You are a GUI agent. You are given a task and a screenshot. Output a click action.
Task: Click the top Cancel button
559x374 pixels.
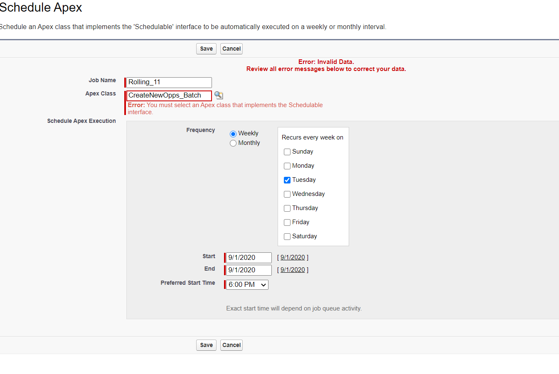click(x=231, y=49)
